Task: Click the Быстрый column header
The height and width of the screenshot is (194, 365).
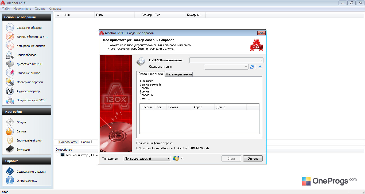Action: pos(195,15)
